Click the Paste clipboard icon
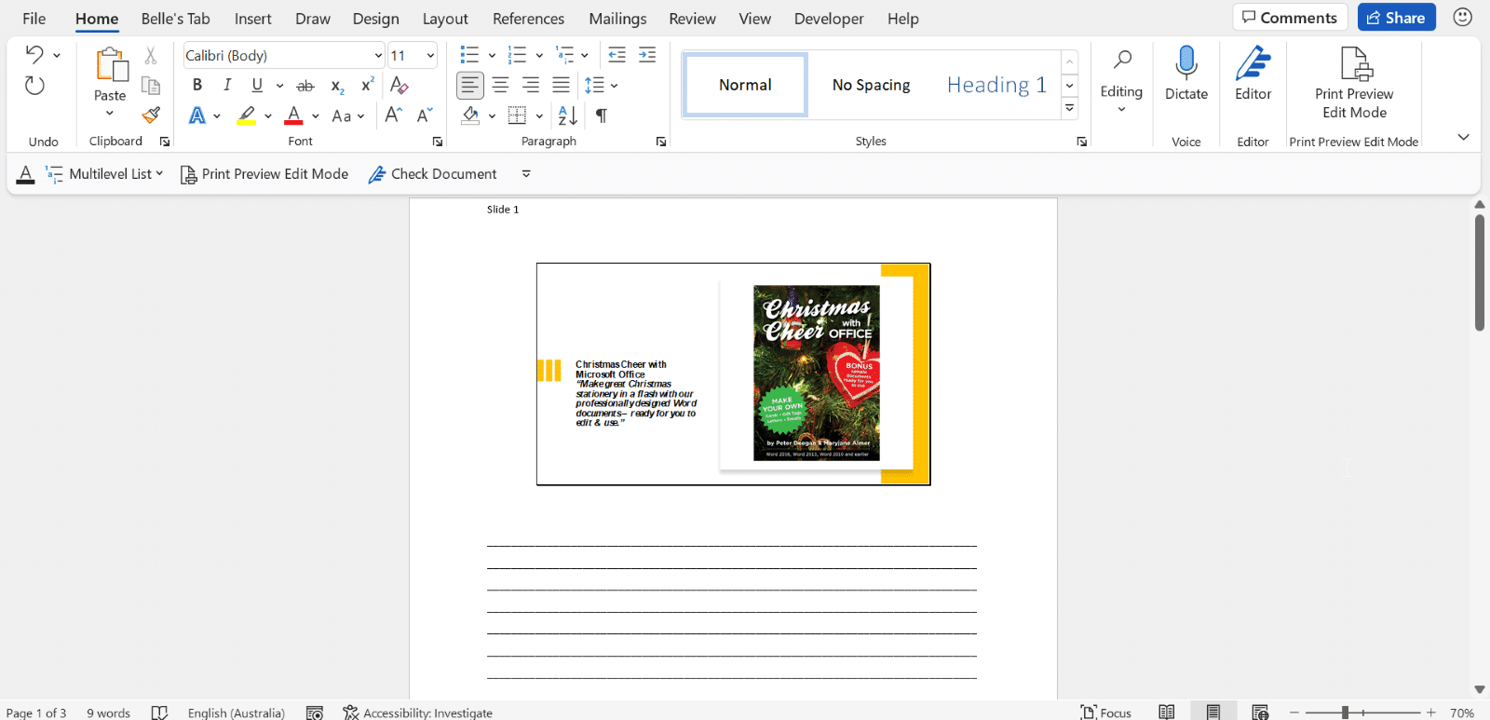 point(111,65)
